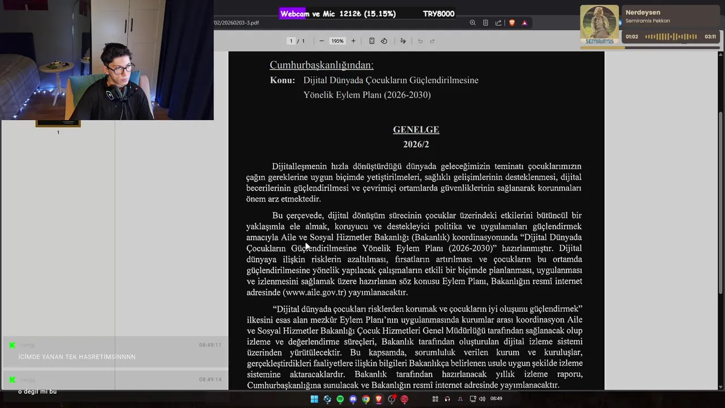Open Spotify from the taskbar
725x408 pixels.
coord(340,399)
